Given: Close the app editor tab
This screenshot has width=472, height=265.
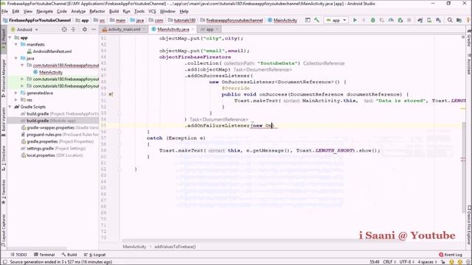Looking at the screenshot, I should point(218,29).
